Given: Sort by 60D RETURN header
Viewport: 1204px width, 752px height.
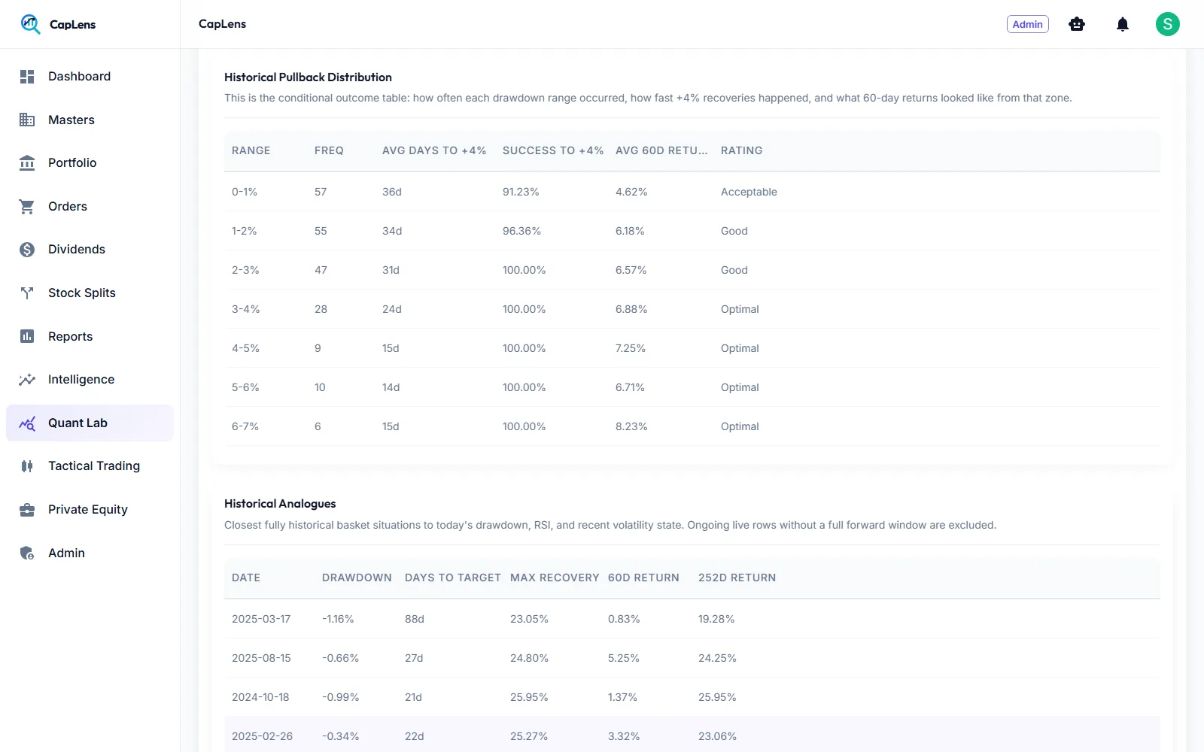Looking at the screenshot, I should click(x=643, y=578).
